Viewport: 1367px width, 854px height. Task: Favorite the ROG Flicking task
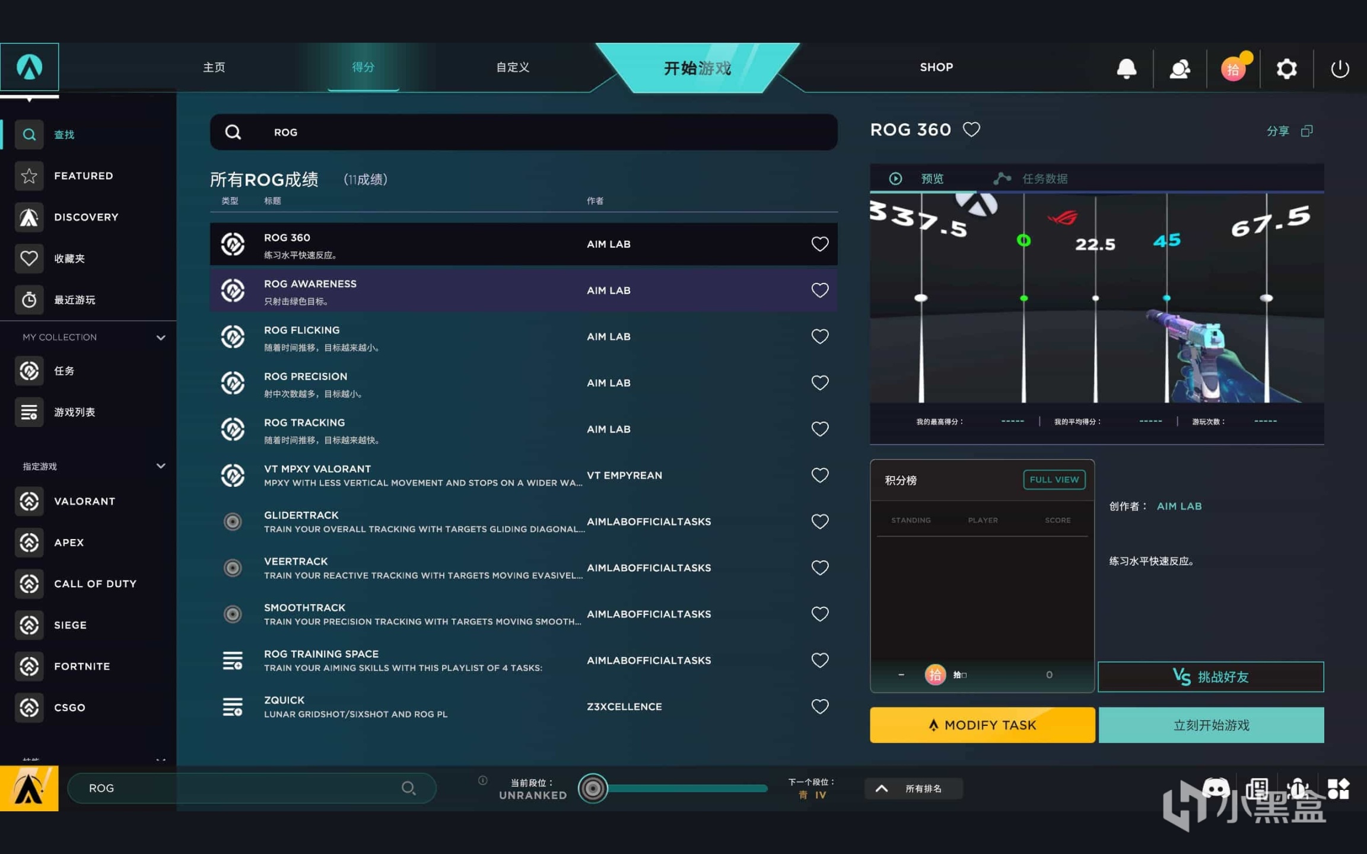pos(819,336)
